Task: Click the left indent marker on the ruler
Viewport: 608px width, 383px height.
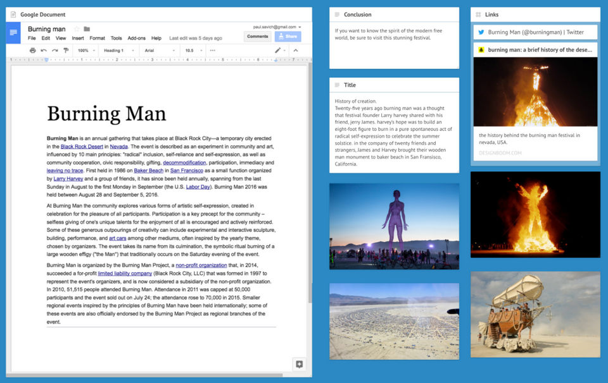Action: tap(46, 60)
